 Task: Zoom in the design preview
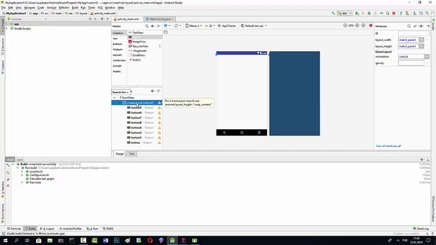357,26
